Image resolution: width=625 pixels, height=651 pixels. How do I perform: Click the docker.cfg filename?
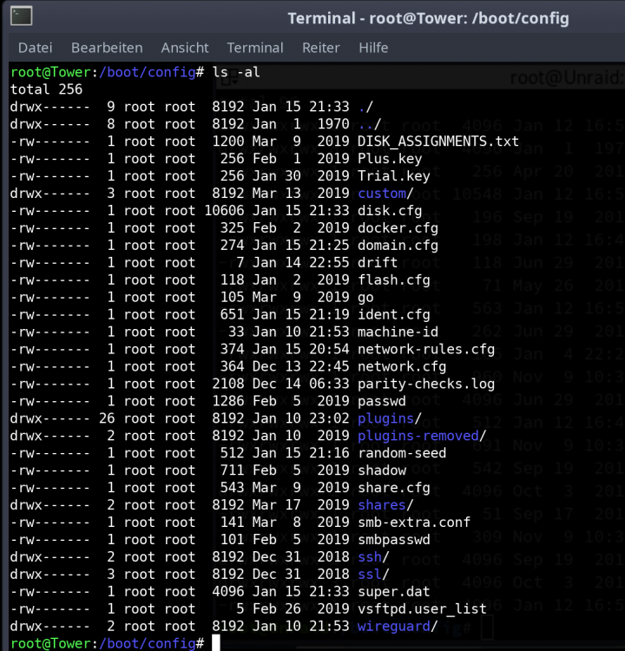coord(398,228)
